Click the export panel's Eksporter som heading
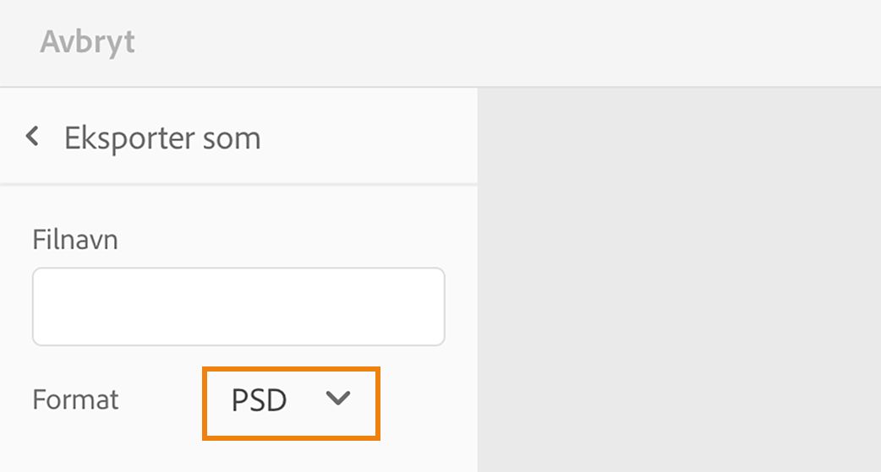881x472 pixels. point(162,138)
